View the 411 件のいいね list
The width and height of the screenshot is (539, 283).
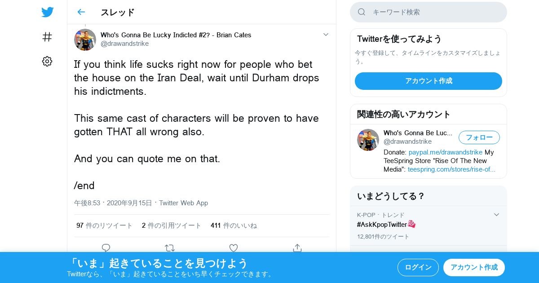[234, 226]
